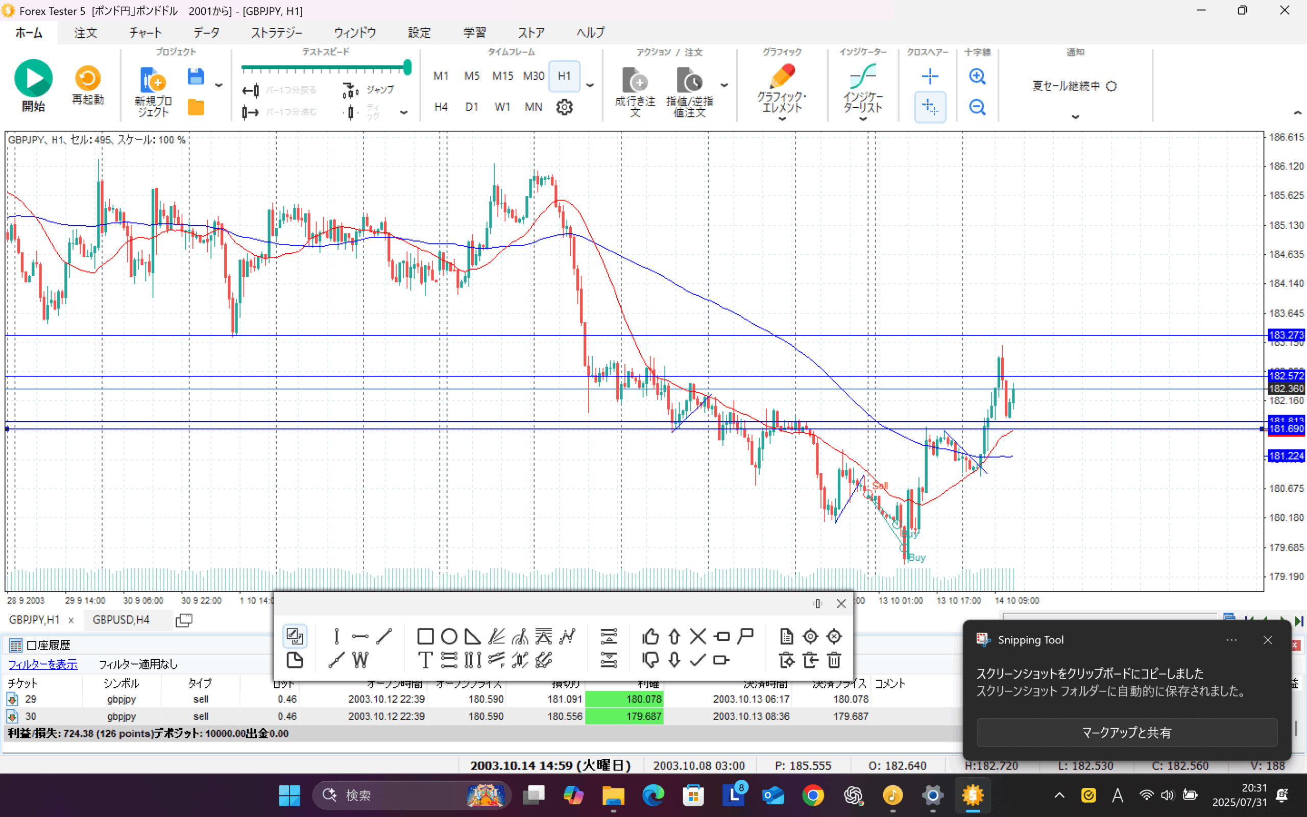Image resolution: width=1307 pixels, height=817 pixels.
Task: Open the ストラテジー menu tab
Action: pyautogui.click(x=277, y=33)
